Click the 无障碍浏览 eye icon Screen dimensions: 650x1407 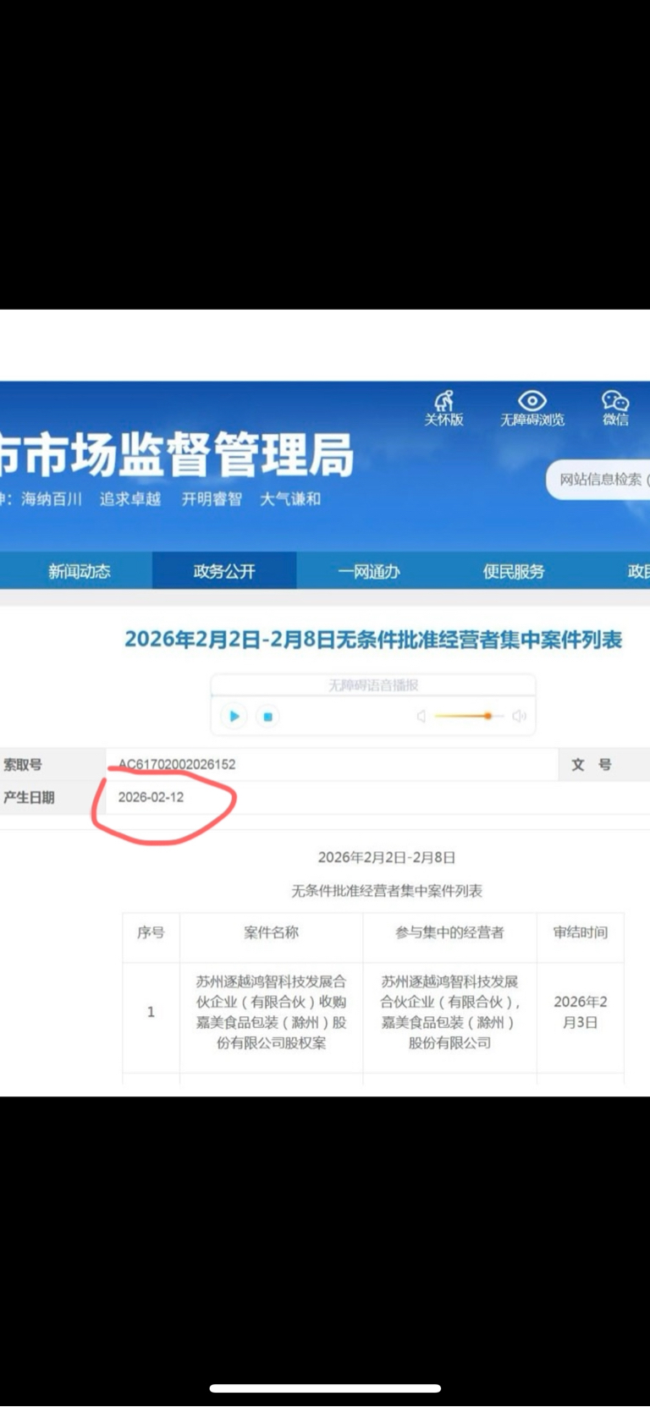coord(532,408)
